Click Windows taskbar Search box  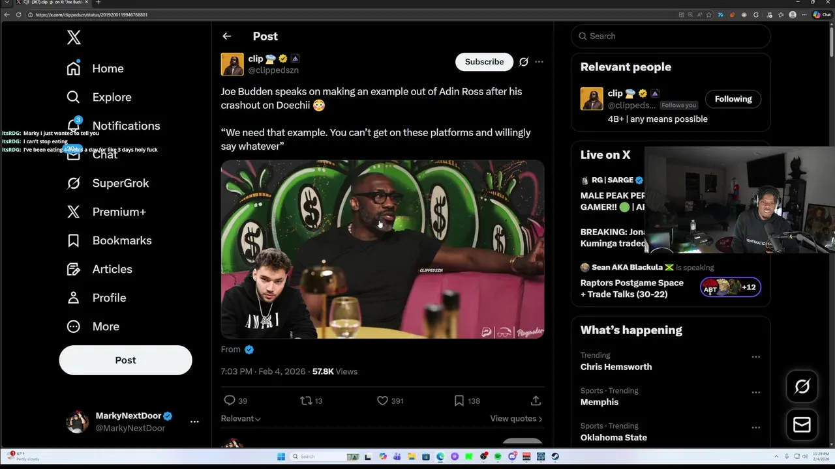coord(324,457)
